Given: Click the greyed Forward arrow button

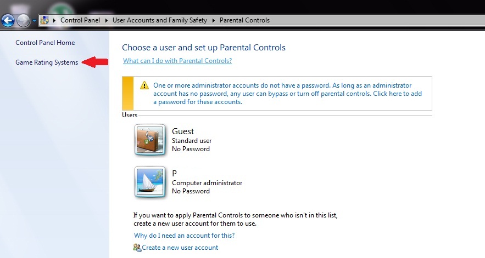Looking at the screenshot, I should coord(23,21).
